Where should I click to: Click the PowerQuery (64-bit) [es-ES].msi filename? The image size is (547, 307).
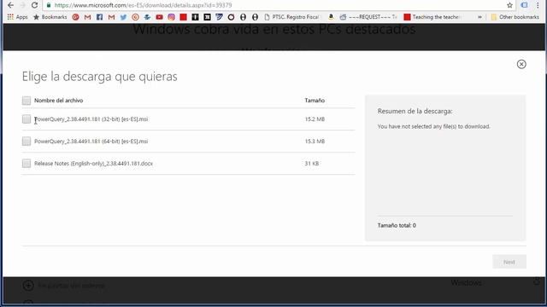[x=91, y=142]
